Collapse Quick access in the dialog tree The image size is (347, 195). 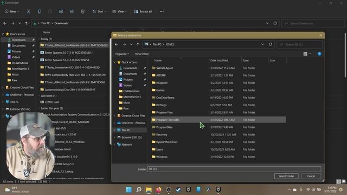(114, 62)
